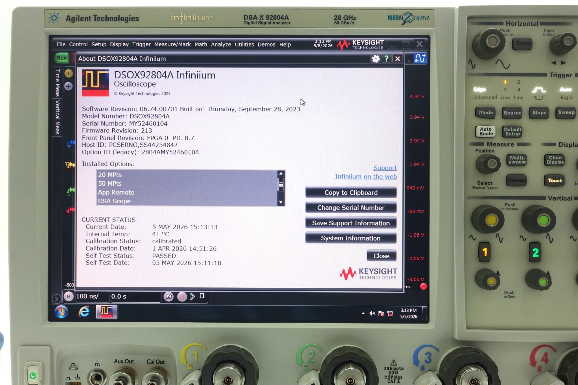This screenshot has height=385, width=578.
Task: Open the Display menu
Action: (x=119, y=44)
